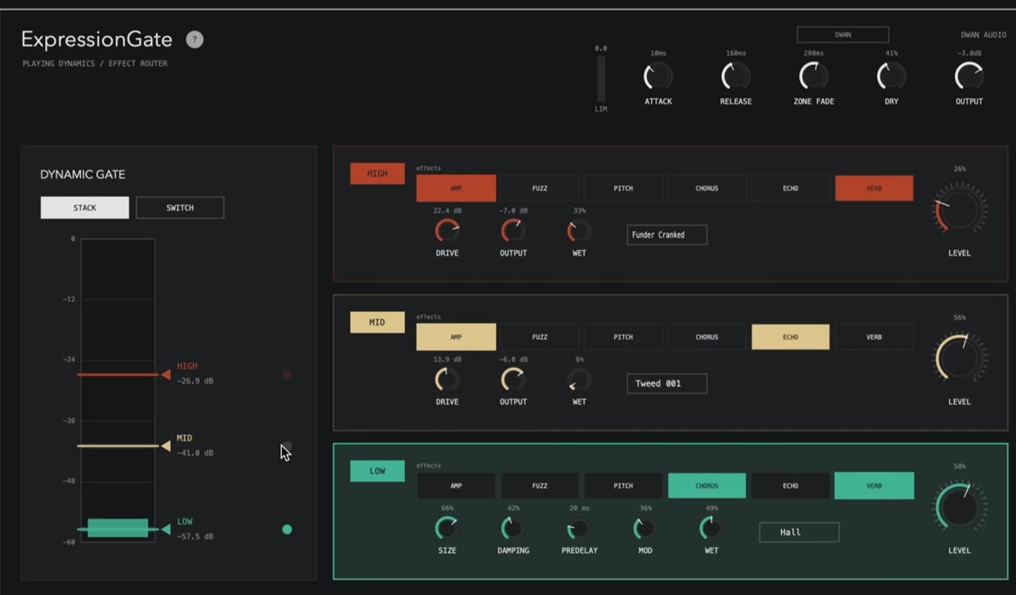The height and width of the screenshot is (595, 1016).
Task: Toggle CHORUS effect in HIGH zone
Action: [x=706, y=188]
